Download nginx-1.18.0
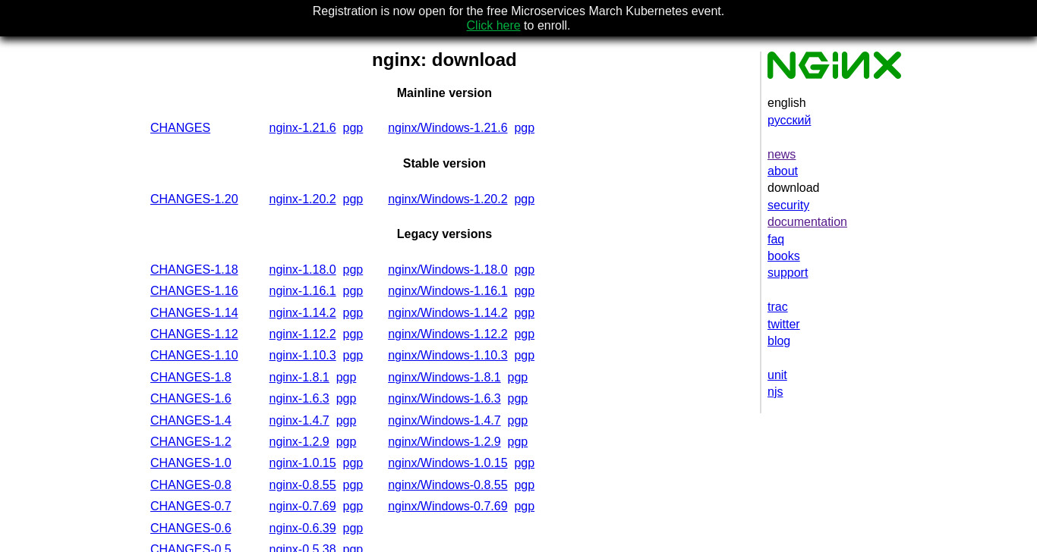Viewport: 1037px width, 552px height. tap(302, 270)
